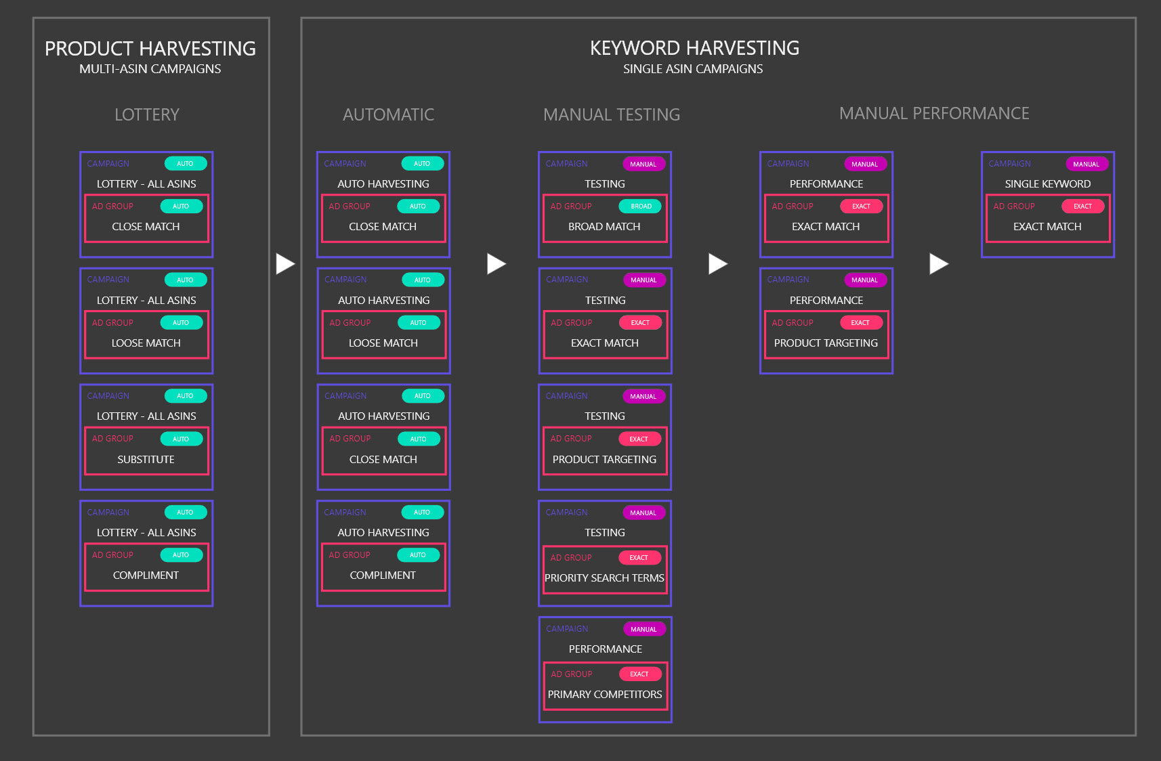
Task: Select LOOSE MATCH under Lottery - All ASINs
Action: tap(146, 343)
